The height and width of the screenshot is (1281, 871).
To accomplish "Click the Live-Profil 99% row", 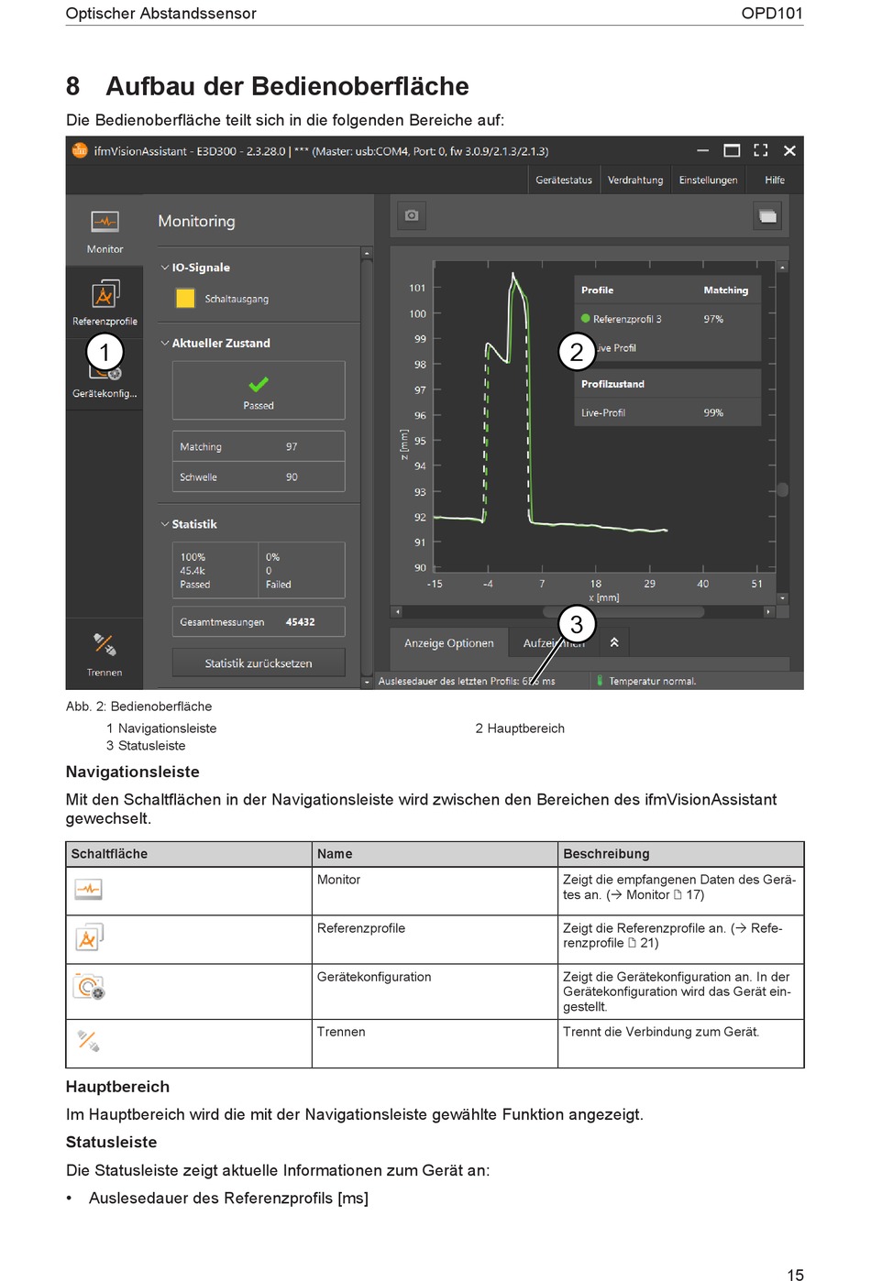I will pyautogui.click(x=667, y=412).
